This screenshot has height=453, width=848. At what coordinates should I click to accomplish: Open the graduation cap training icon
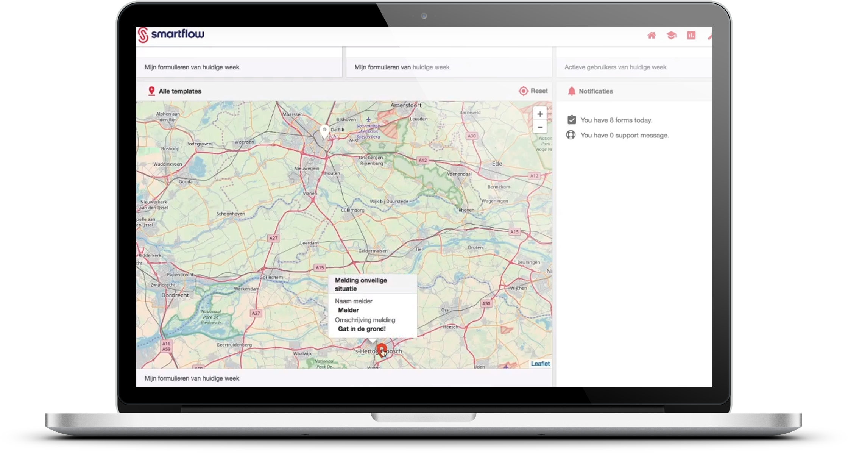pyautogui.click(x=671, y=36)
